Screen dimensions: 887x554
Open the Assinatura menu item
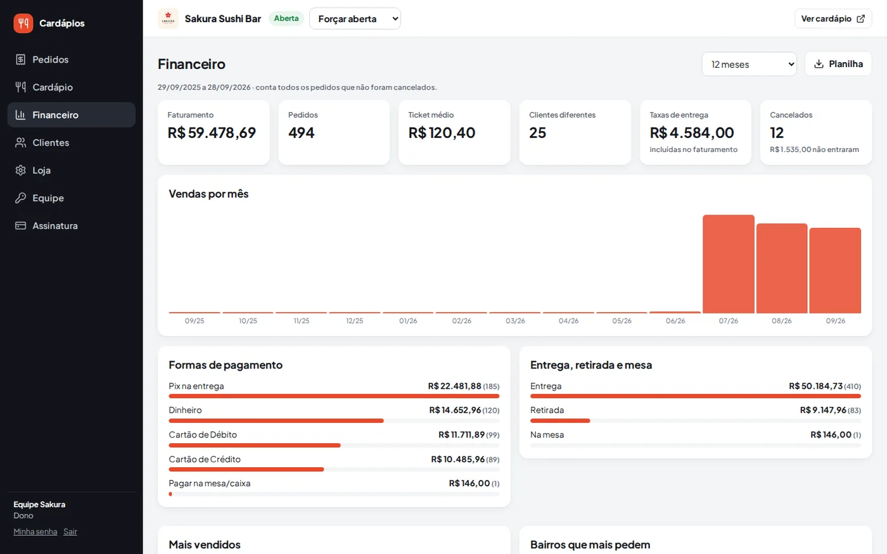[x=71, y=226]
